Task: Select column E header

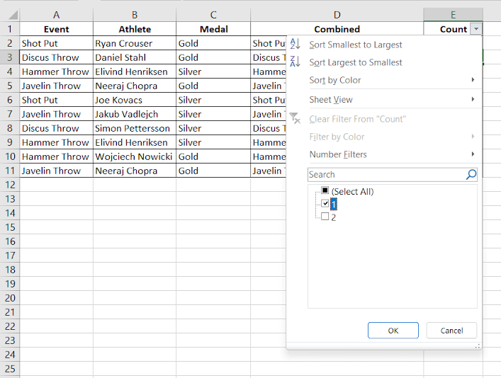Action: coord(453,15)
